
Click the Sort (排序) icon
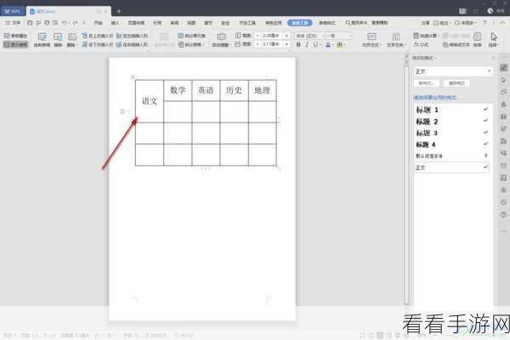pos(477,40)
